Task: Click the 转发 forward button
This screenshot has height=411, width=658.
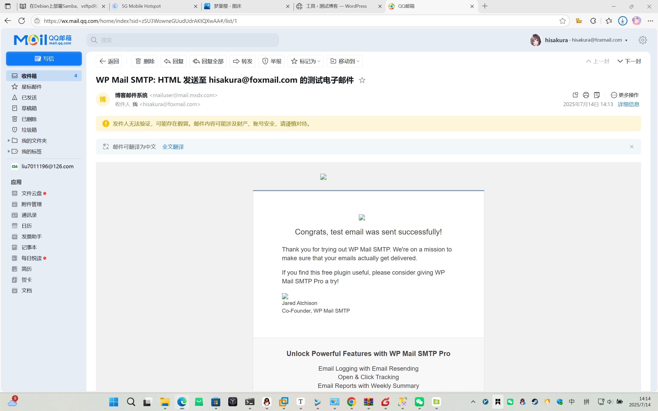Action: [x=243, y=61]
